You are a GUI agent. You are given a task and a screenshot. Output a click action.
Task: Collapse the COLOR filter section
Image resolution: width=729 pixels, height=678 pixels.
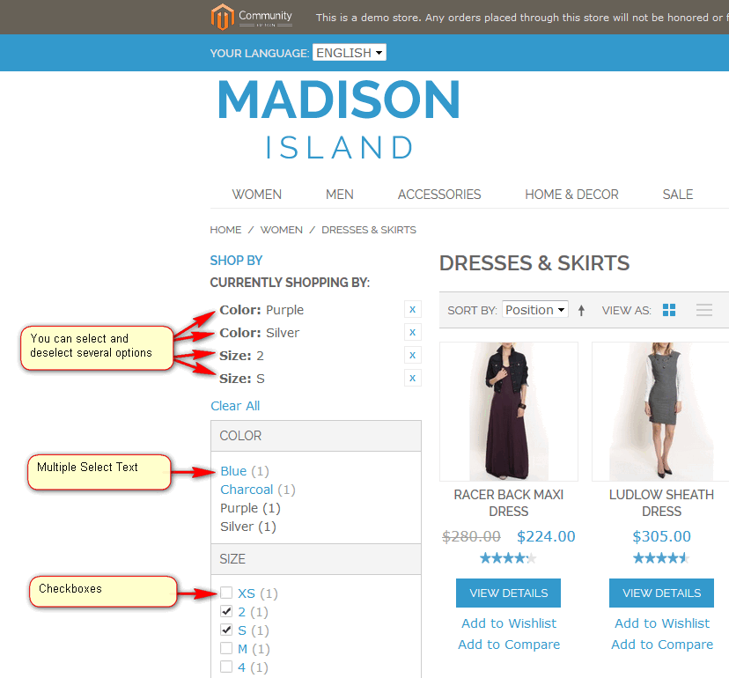pyautogui.click(x=316, y=436)
